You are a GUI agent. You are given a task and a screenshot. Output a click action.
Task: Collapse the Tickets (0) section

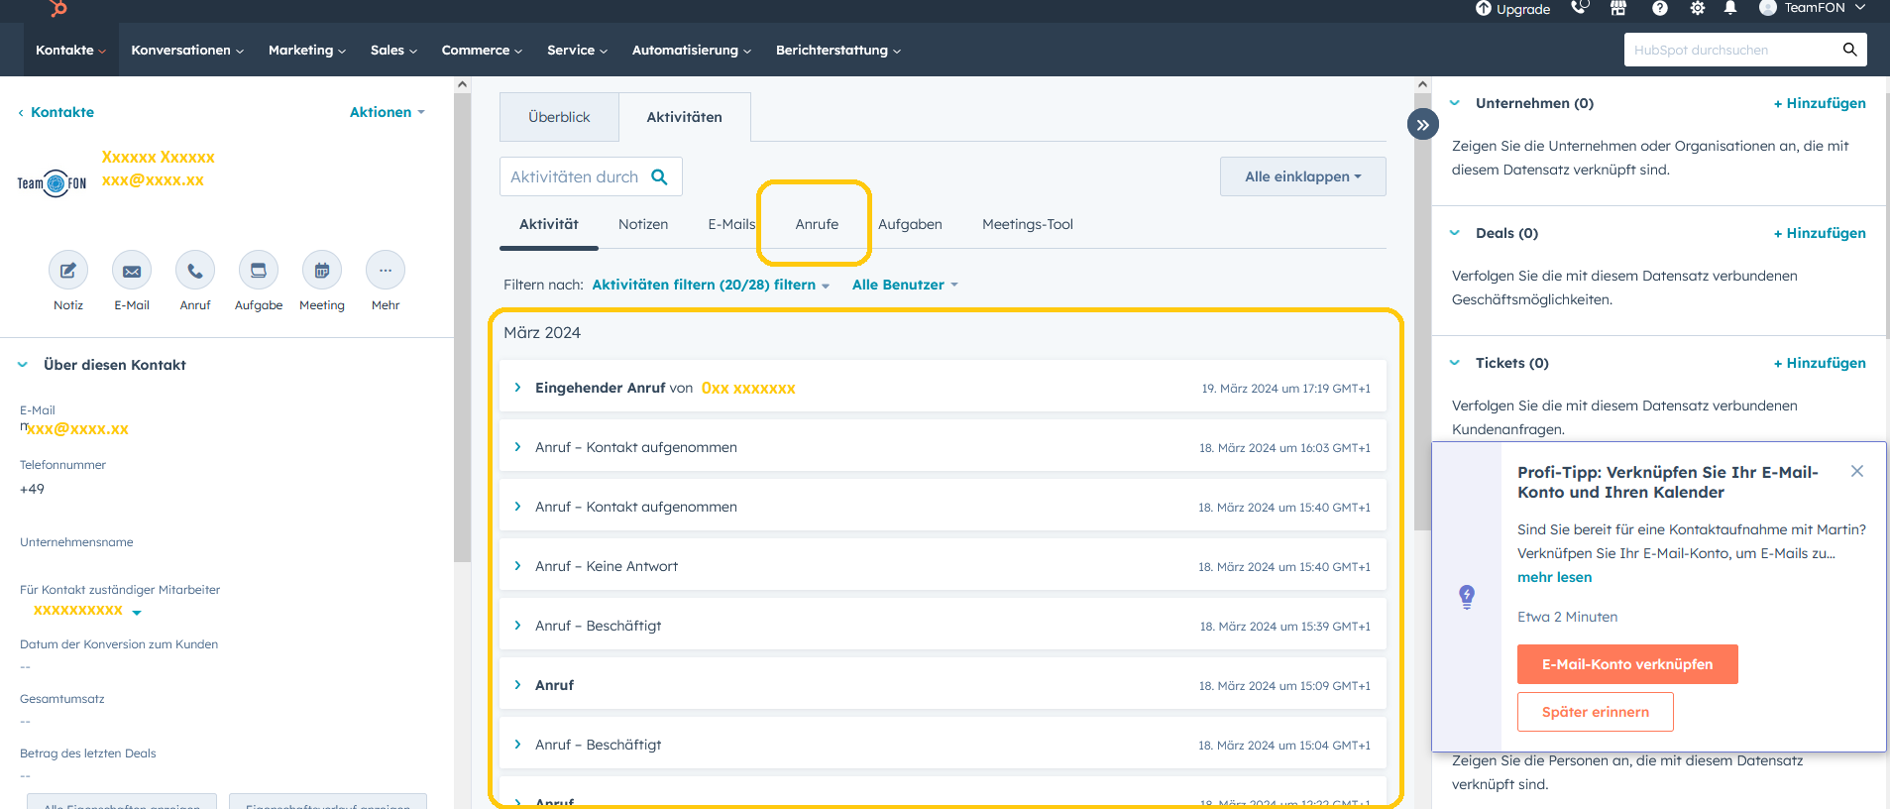tap(1455, 363)
